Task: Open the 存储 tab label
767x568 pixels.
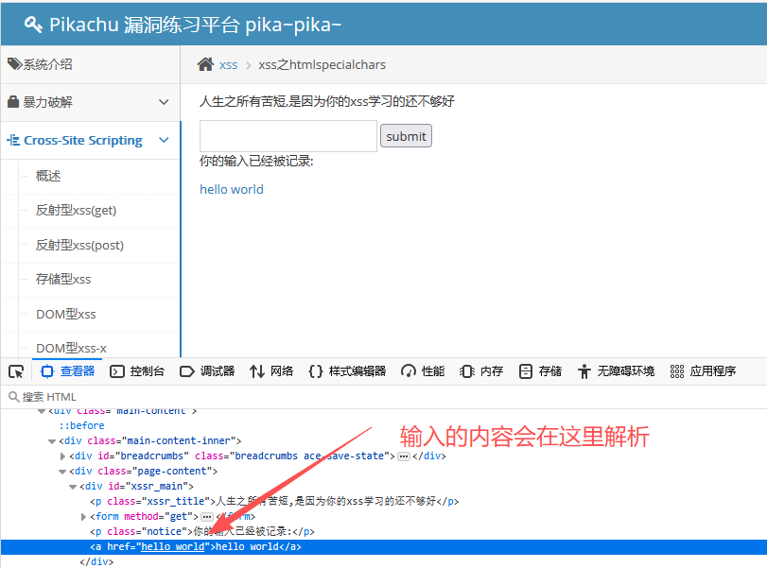Action: 550,371
